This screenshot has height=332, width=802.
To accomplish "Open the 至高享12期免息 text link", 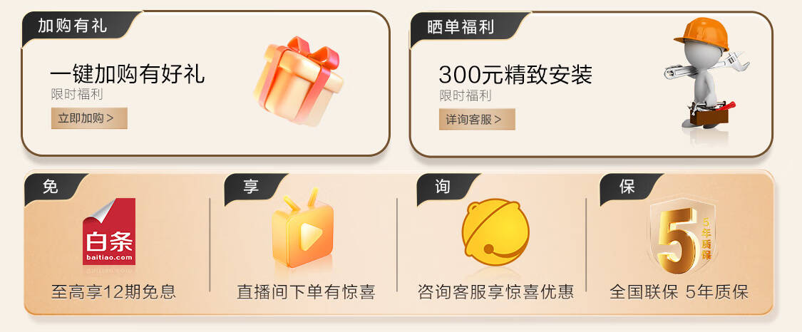I will point(113,291).
